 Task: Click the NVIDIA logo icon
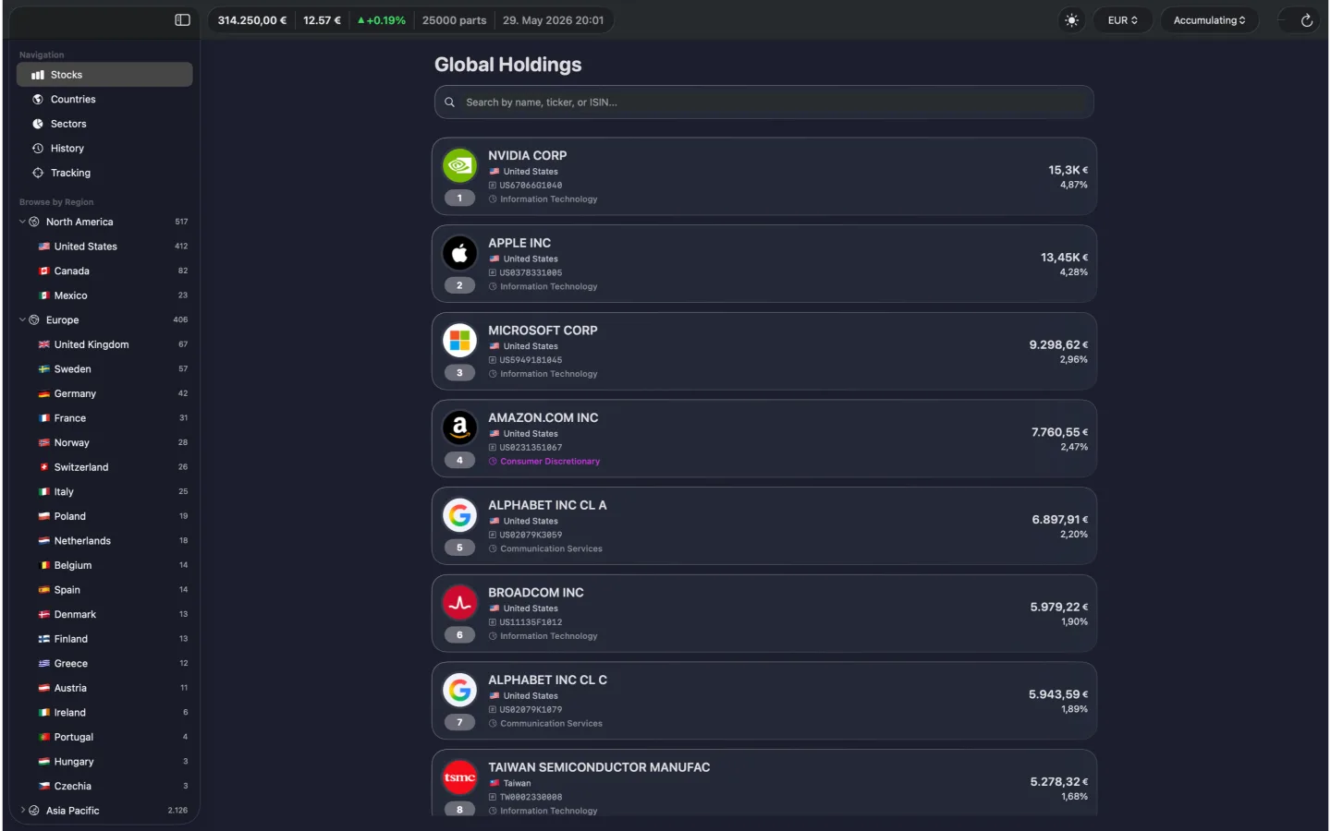click(x=459, y=165)
